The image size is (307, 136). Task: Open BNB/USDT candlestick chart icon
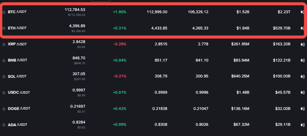coord(302,60)
